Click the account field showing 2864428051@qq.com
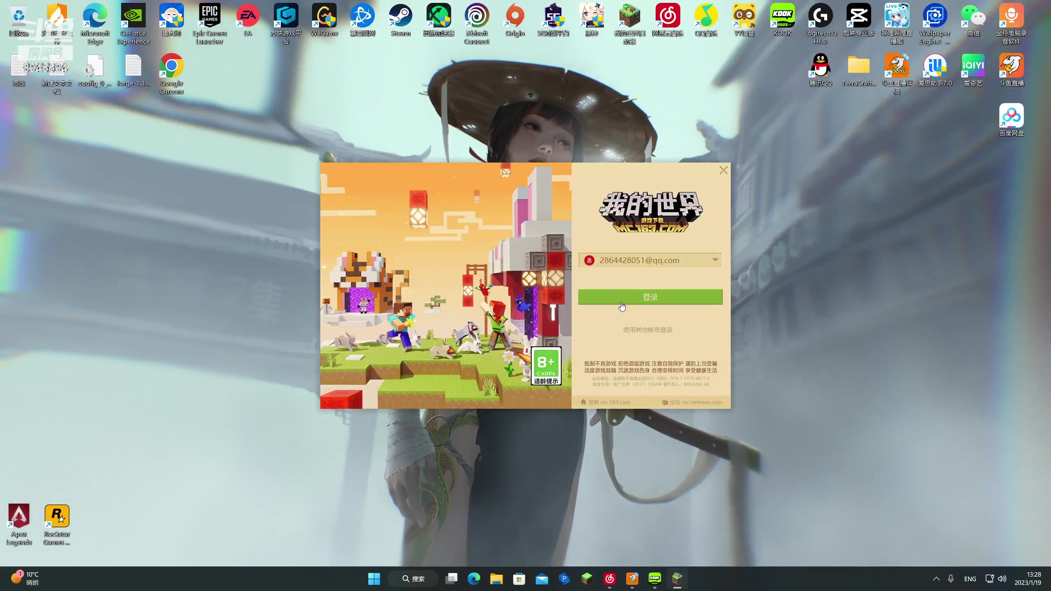Image resolution: width=1051 pixels, height=591 pixels. click(650, 260)
